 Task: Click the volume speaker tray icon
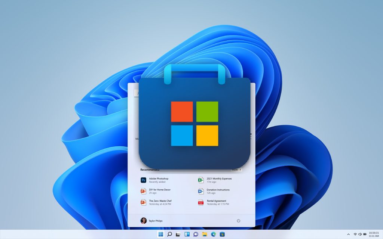click(360, 235)
